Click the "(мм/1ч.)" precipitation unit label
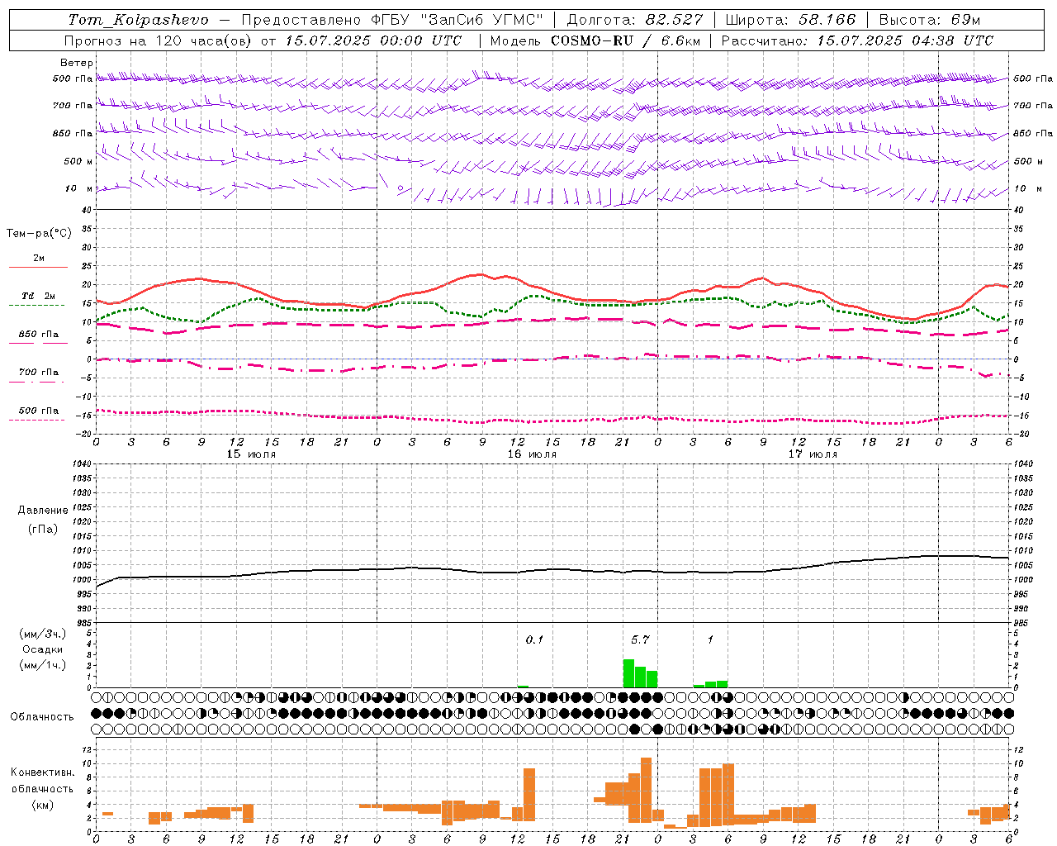 [43, 665]
